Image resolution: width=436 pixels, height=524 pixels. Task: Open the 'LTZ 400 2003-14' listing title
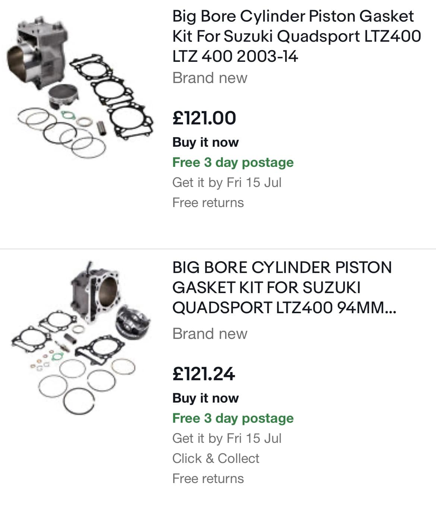point(297,36)
